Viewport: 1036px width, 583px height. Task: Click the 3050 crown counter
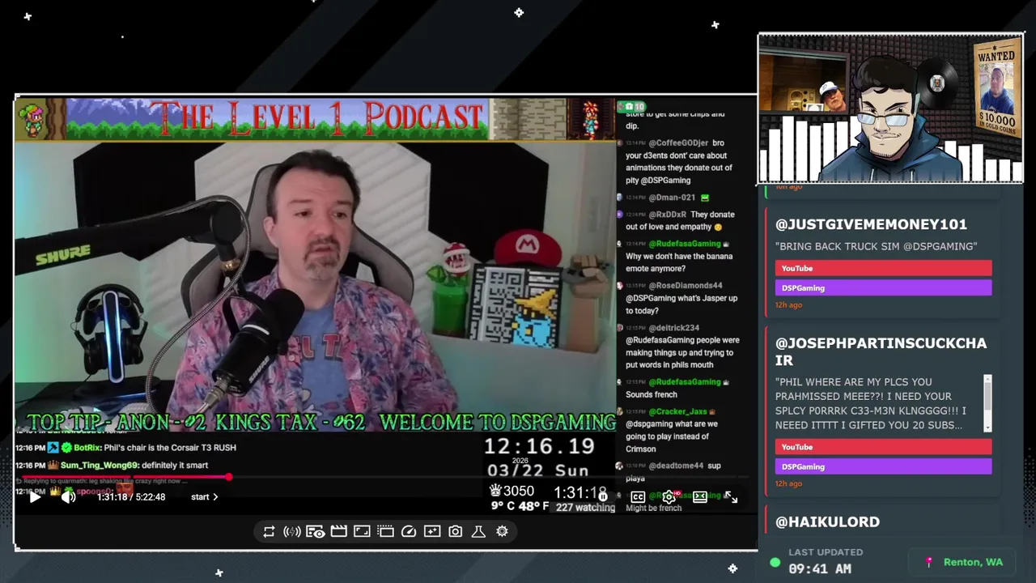(512, 492)
